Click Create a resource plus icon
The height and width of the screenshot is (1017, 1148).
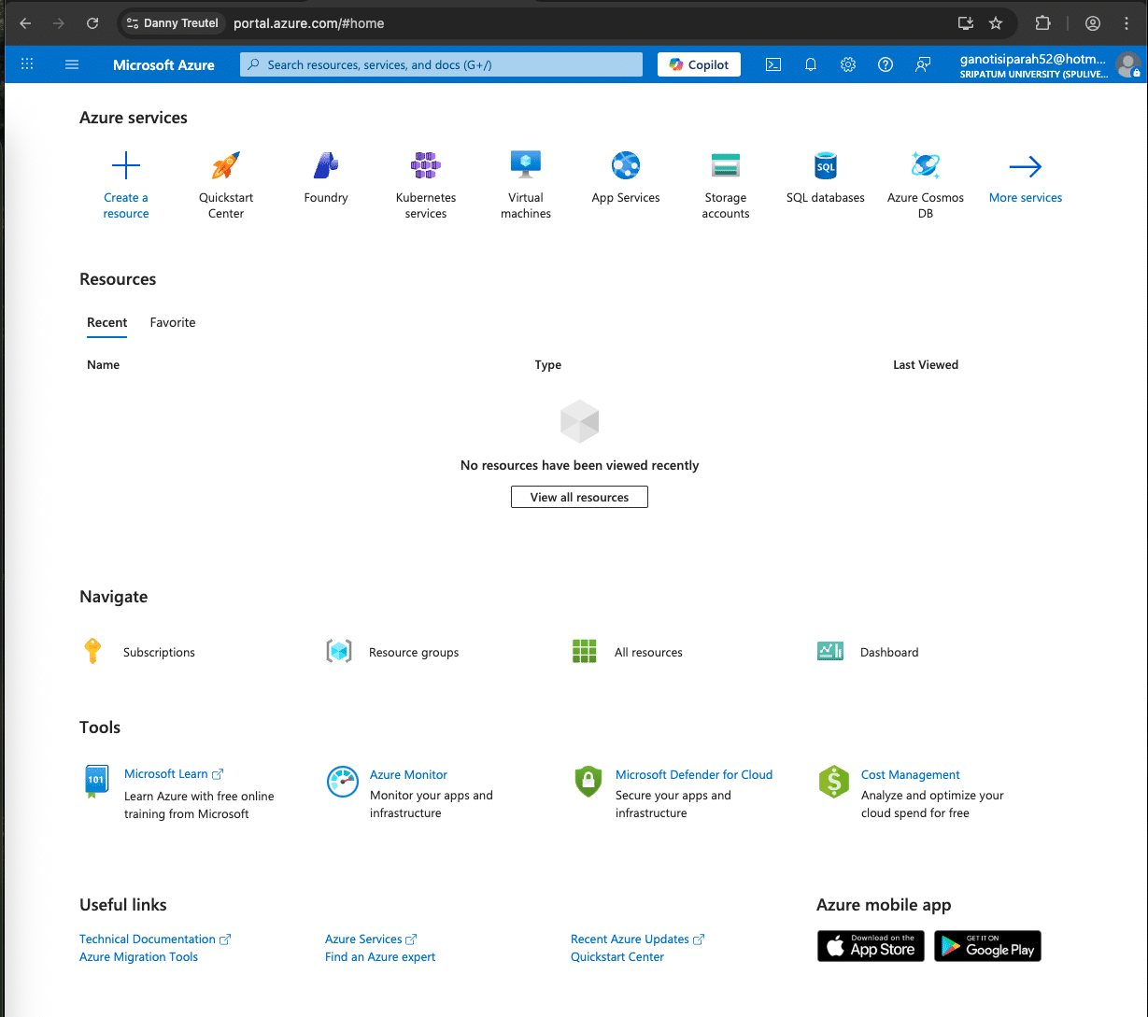point(126,166)
